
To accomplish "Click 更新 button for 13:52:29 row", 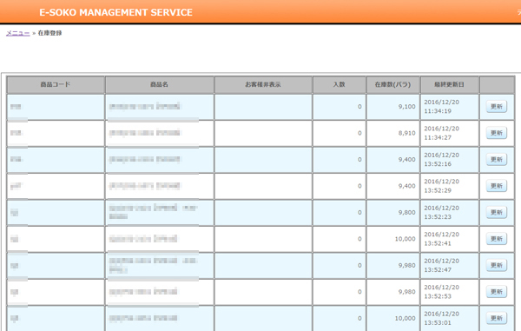I will (497, 186).
